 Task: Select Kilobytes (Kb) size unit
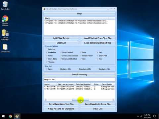pos(59,69)
